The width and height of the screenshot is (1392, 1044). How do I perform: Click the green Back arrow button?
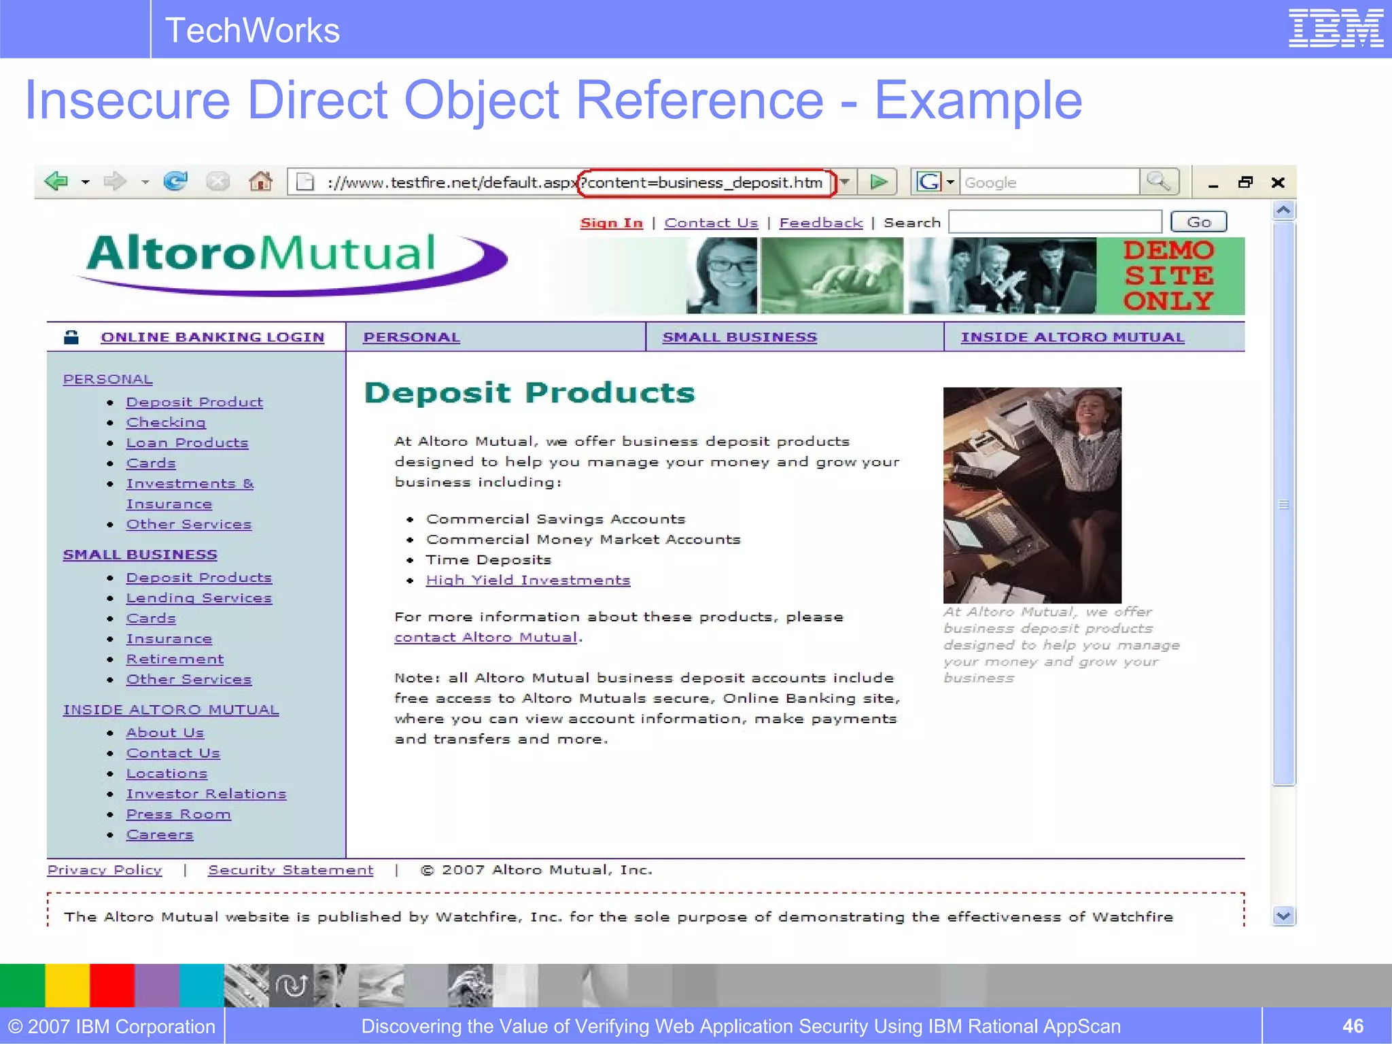point(56,181)
